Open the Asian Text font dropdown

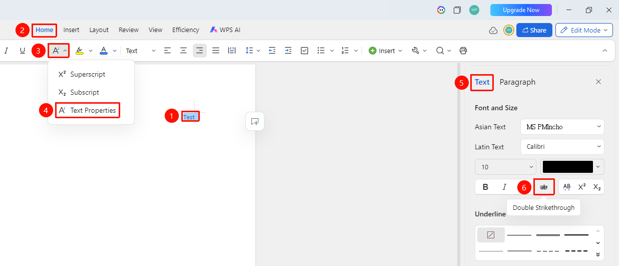coord(562,127)
